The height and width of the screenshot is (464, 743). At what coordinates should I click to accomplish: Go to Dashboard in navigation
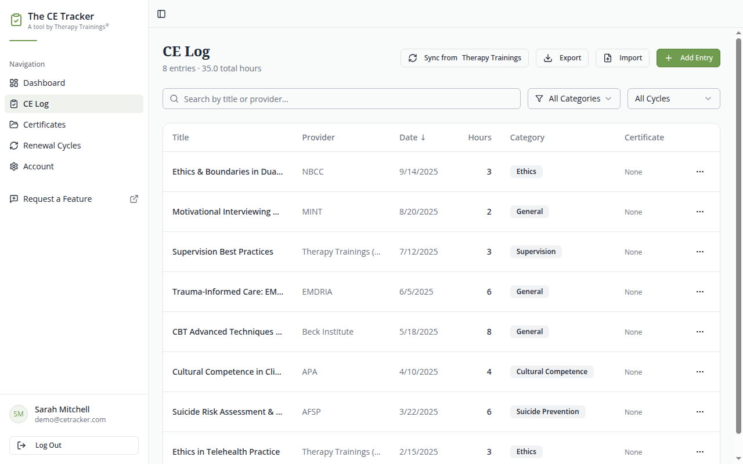(x=74, y=83)
